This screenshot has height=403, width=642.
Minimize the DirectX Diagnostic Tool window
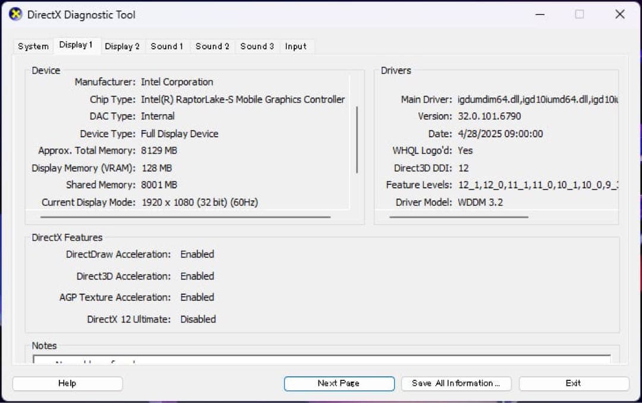click(539, 14)
